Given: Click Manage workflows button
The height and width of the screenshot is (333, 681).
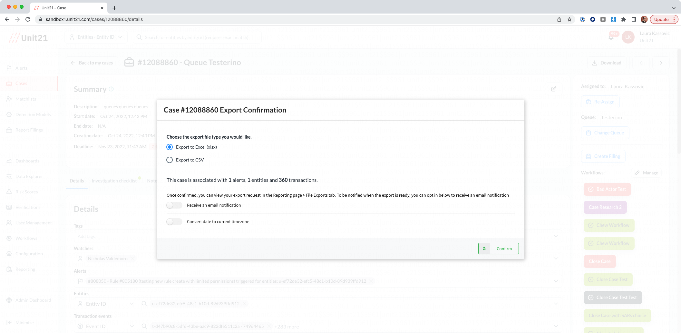Looking at the screenshot, I should 647,173.
